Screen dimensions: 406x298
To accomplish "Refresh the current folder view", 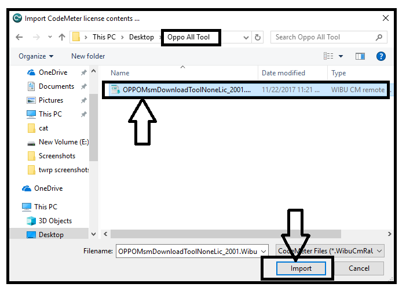I will point(257,38).
